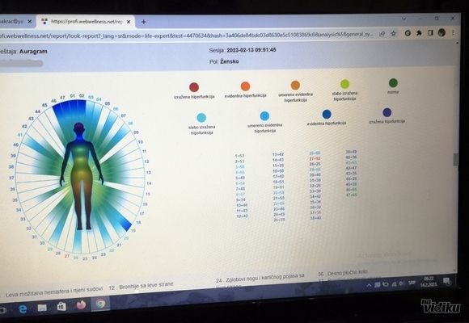Click the page vertical scrollbar thumb
Viewport: 469px width, 323px height.
(x=455, y=160)
